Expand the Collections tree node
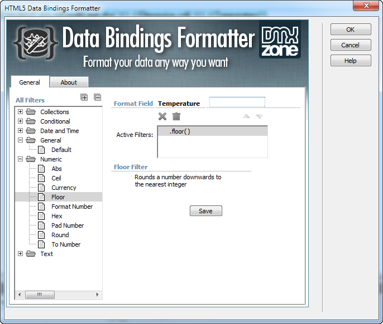The height and width of the screenshot is (324, 383). 21,112
